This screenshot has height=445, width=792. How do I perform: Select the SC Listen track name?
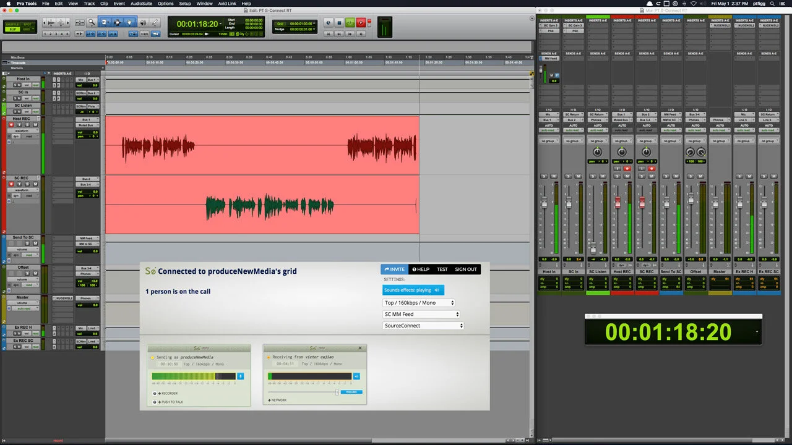point(23,106)
